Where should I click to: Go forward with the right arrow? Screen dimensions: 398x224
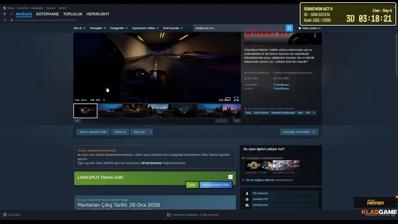(x=12, y=14)
